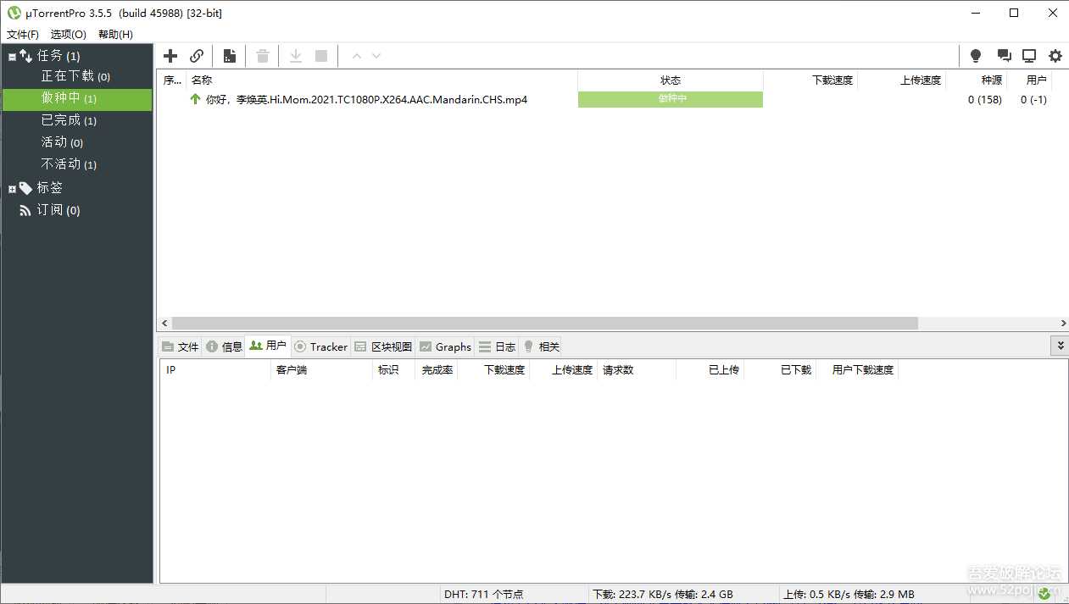Click the move torrent up arrow
This screenshot has width=1069, height=604.
point(356,55)
